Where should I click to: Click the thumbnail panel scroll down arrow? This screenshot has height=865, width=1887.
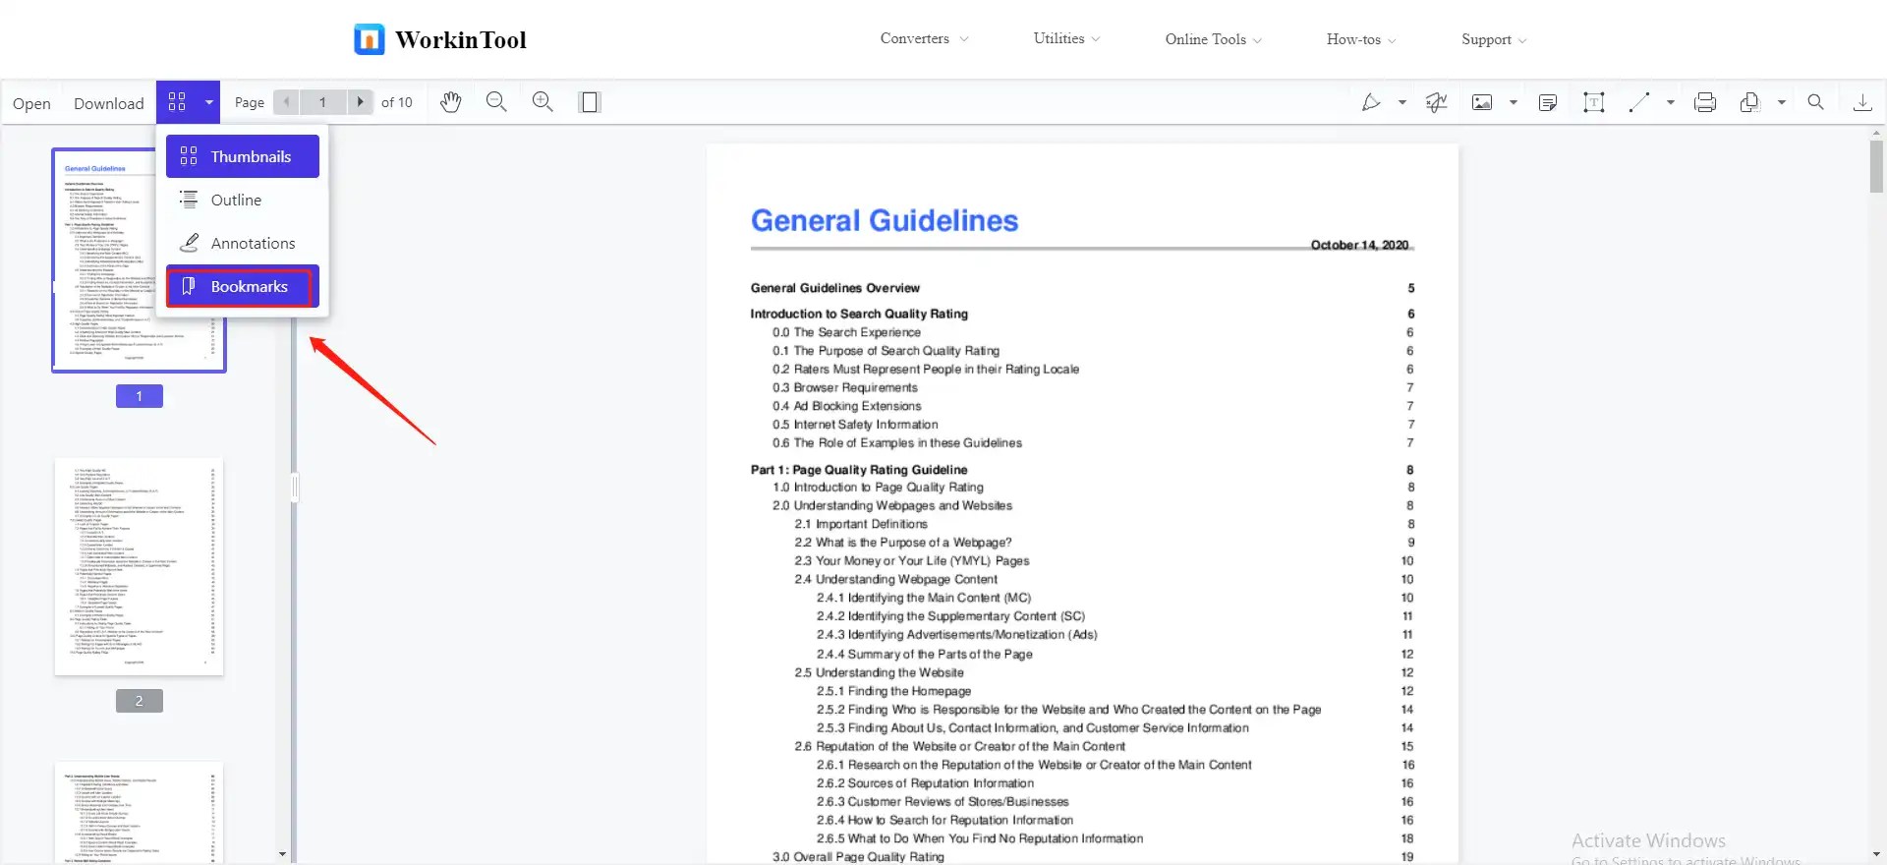pos(282,854)
